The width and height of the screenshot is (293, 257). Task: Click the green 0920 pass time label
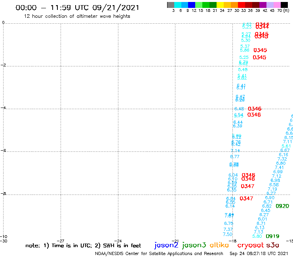[282, 206]
